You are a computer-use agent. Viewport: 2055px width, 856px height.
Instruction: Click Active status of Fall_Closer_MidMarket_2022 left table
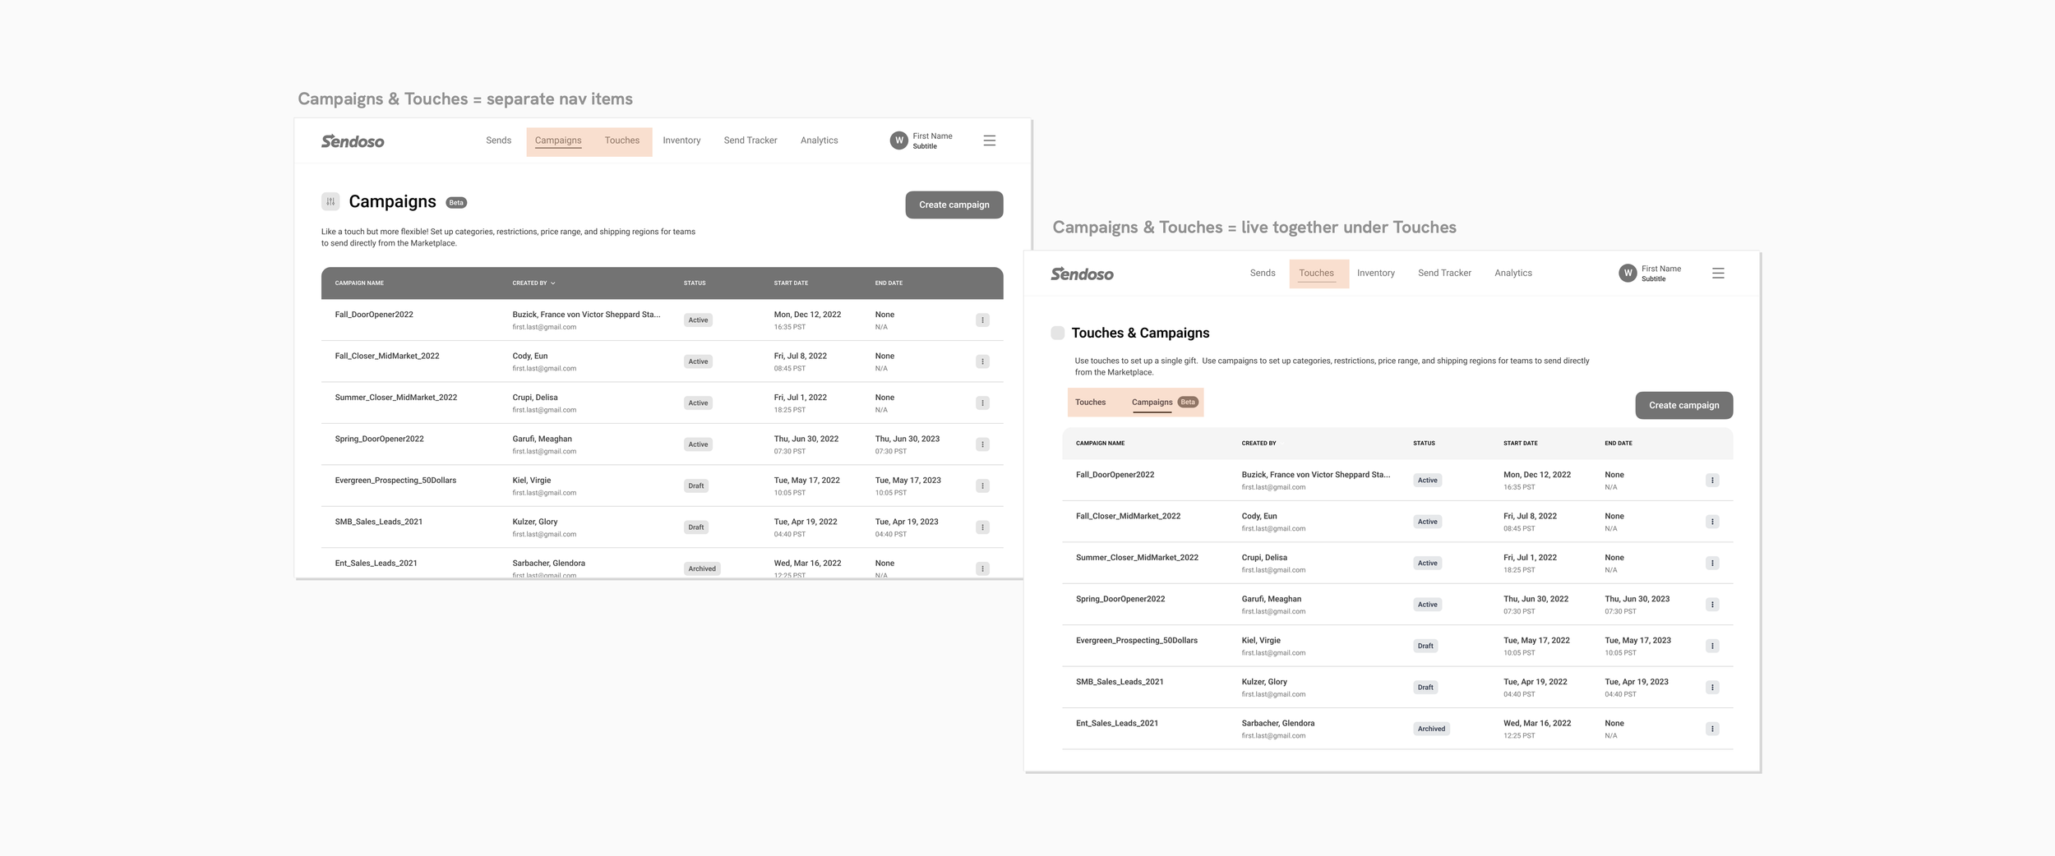[x=698, y=361]
